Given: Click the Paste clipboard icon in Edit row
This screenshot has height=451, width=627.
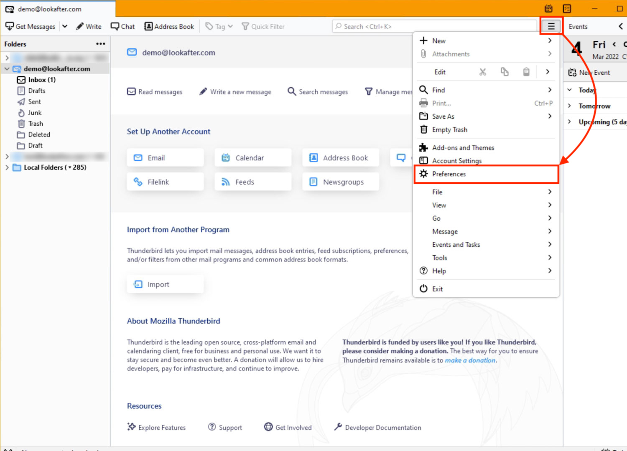Looking at the screenshot, I should [x=526, y=72].
